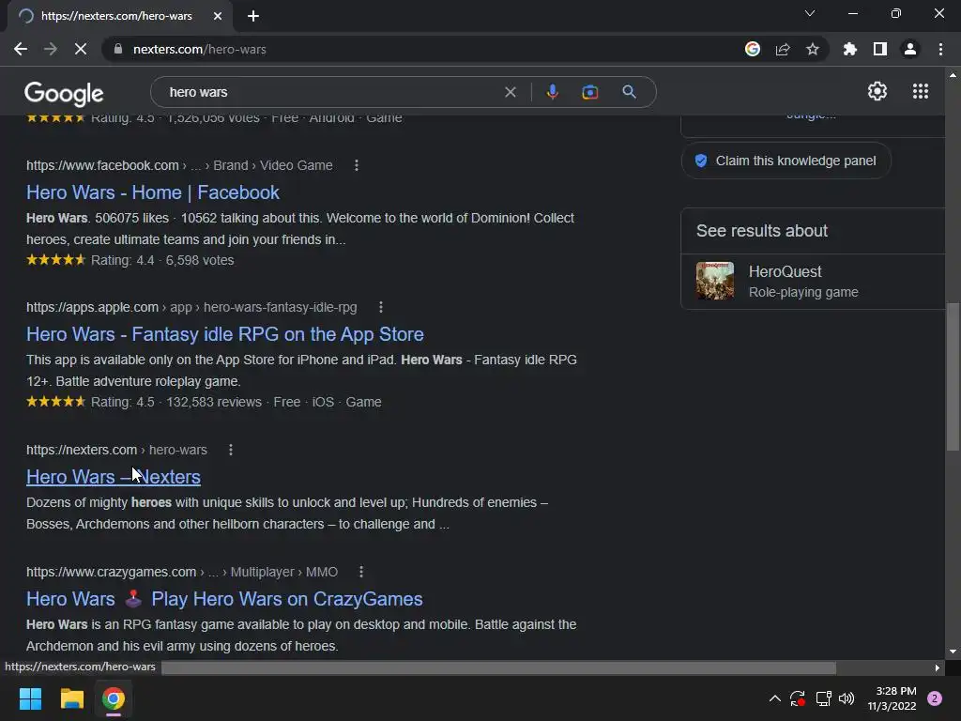Screen dimensions: 961x721
Task: Search by image camera icon
Action: (589, 92)
